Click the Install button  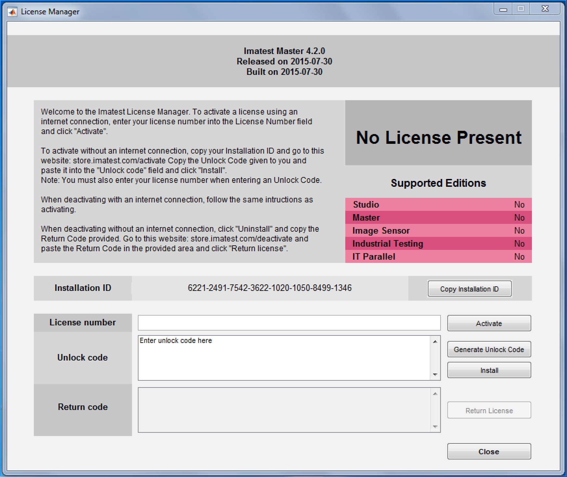[x=489, y=370]
